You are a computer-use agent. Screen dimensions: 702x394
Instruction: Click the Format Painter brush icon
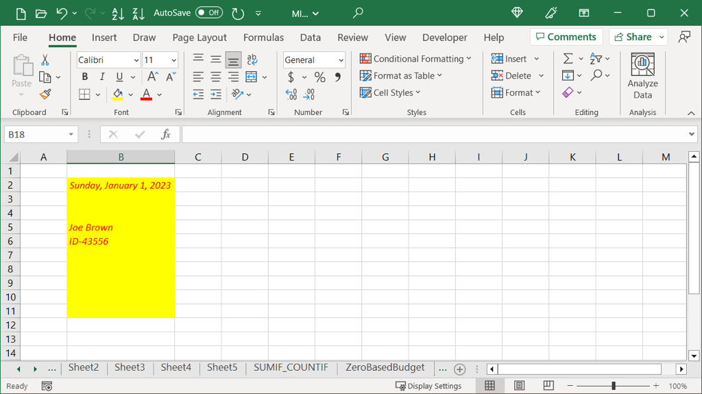[45, 94]
